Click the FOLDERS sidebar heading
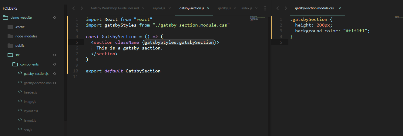 click(10, 8)
